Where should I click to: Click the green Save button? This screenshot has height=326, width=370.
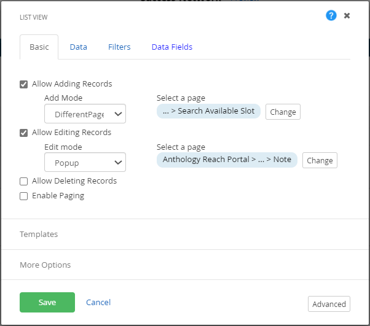click(x=47, y=302)
